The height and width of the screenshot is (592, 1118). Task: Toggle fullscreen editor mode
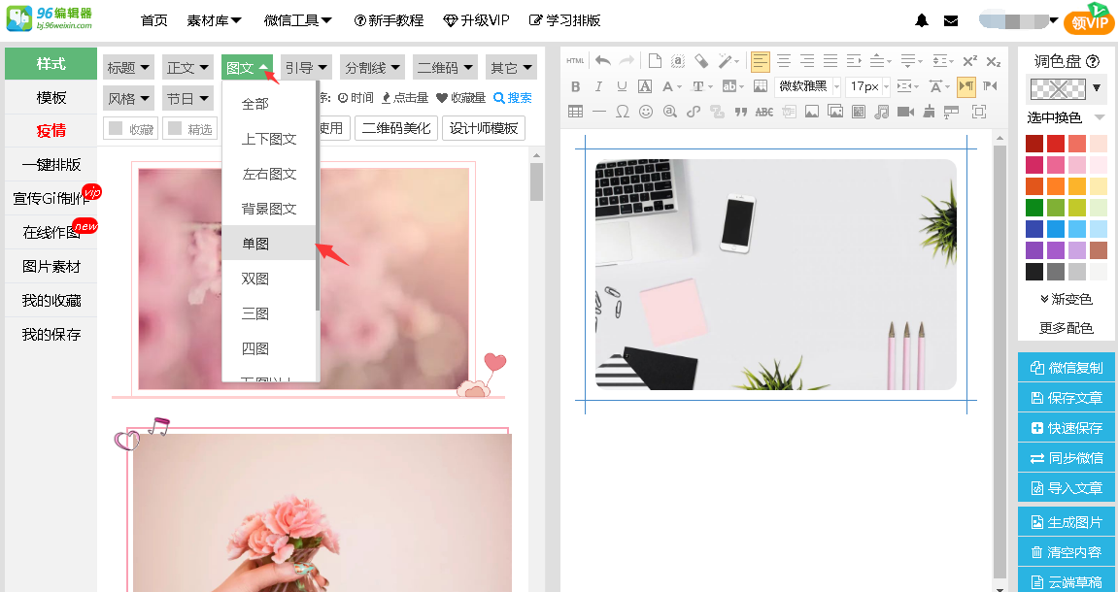(979, 112)
